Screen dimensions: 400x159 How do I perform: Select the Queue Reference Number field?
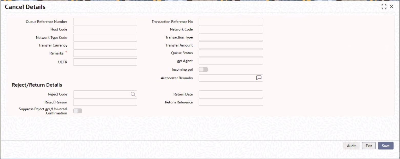pyautogui.click(x=105, y=22)
